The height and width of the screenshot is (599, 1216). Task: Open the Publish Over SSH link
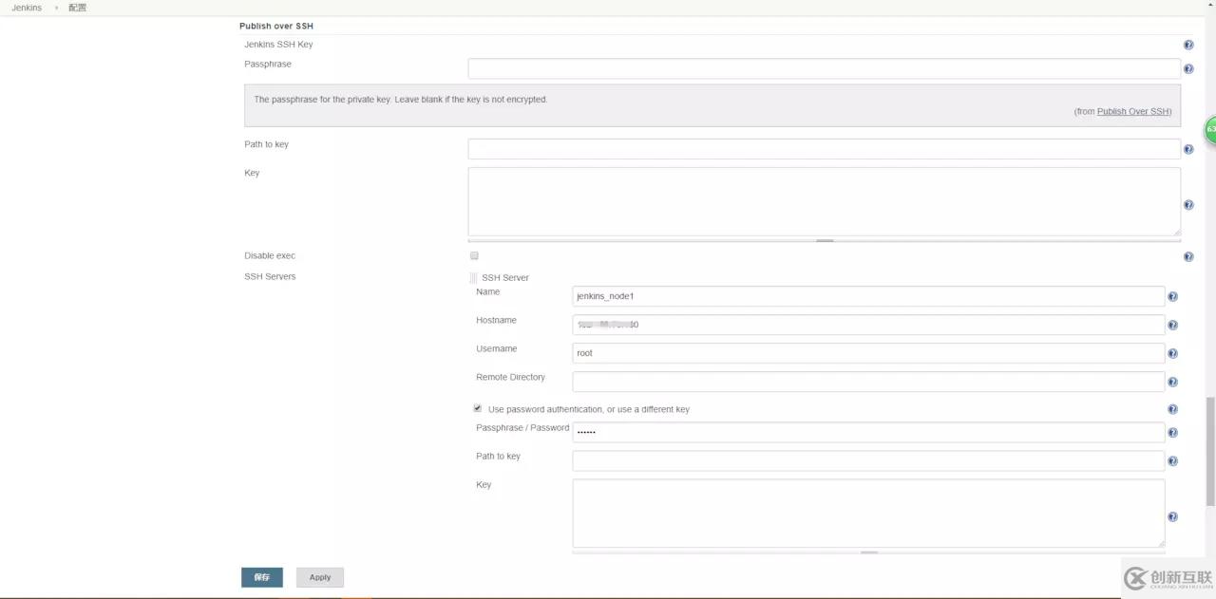point(1132,111)
